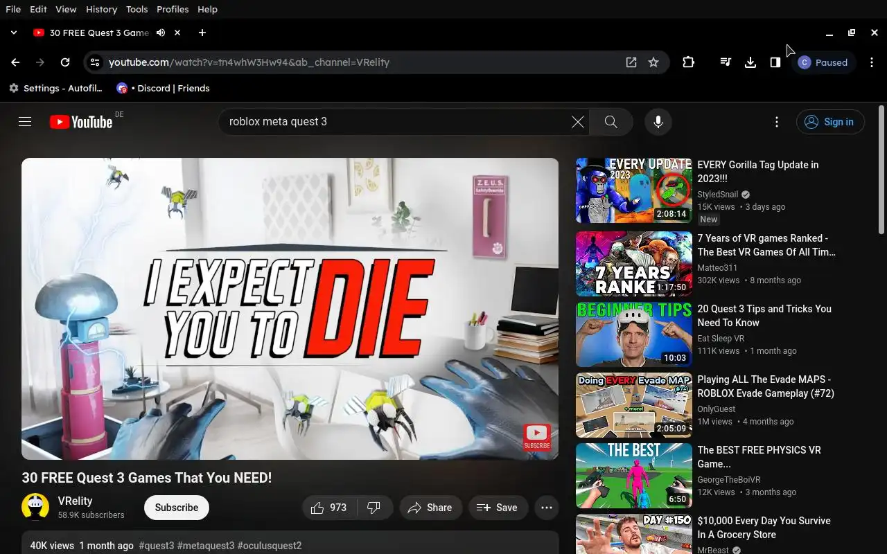Screen dimensions: 887x554
Task: Close the current browser tab
Action: pos(177,33)
